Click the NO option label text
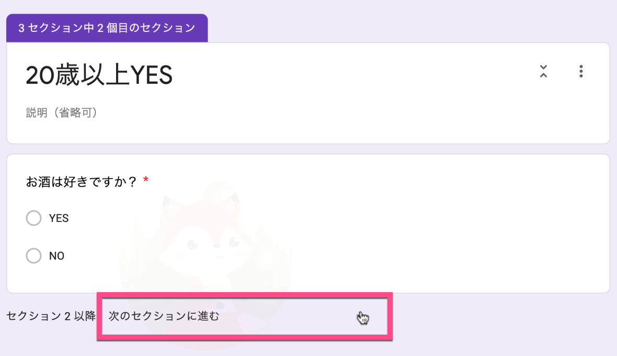 click(56, 256)
